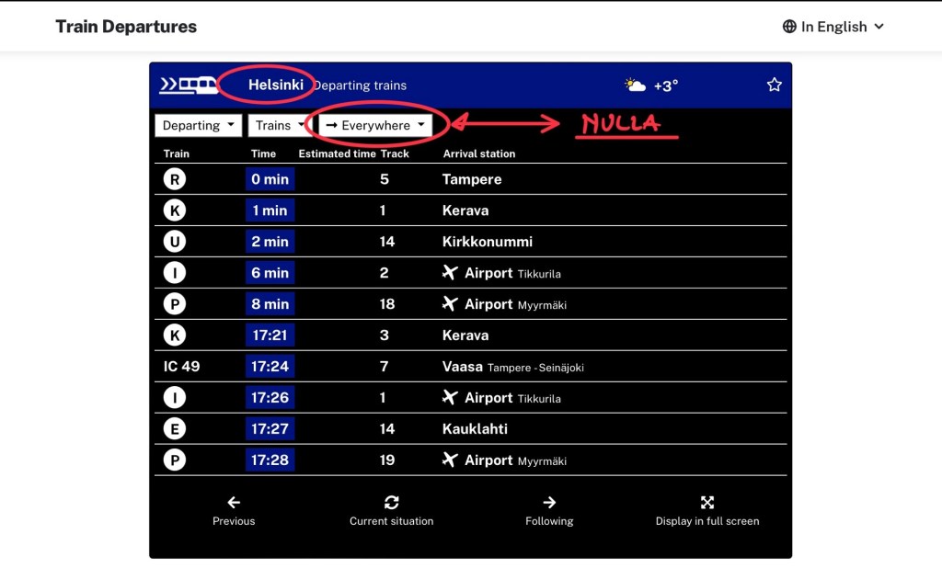This screenshot has width=942, height=568.
Task: Click the U train line badge
Action: [174, 242]
